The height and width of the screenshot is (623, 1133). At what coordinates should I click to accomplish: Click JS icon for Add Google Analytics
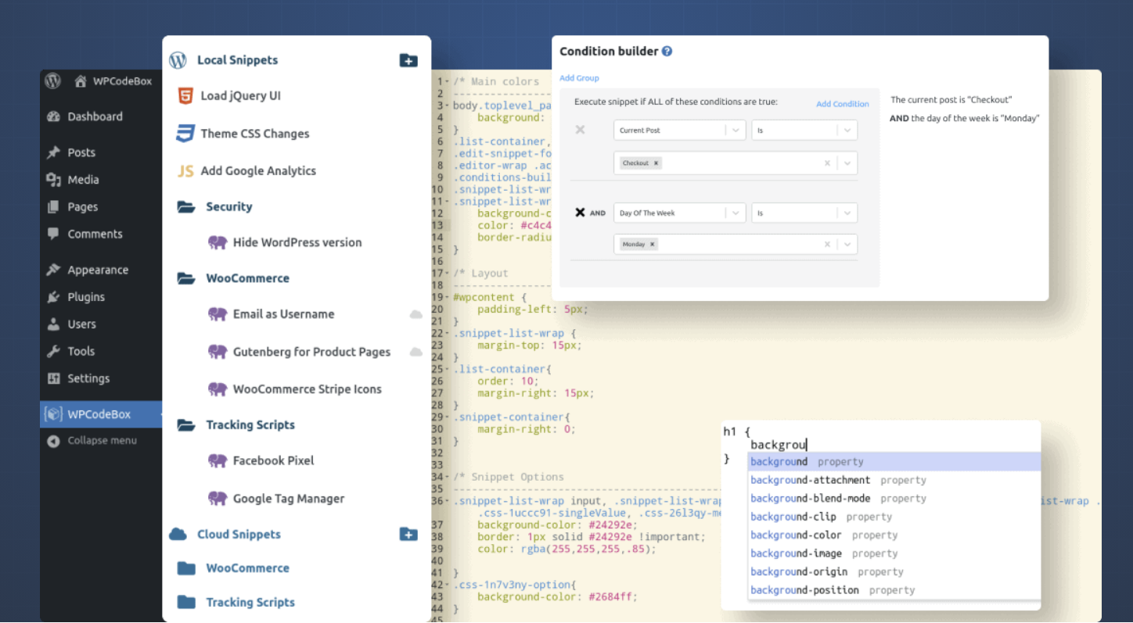(185, 171)
